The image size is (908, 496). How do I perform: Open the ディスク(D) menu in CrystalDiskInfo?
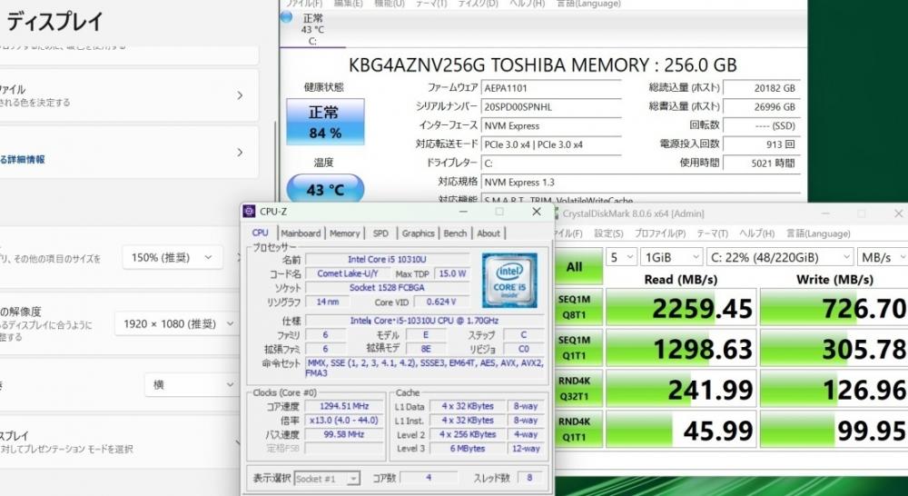[x=478, y=4]
